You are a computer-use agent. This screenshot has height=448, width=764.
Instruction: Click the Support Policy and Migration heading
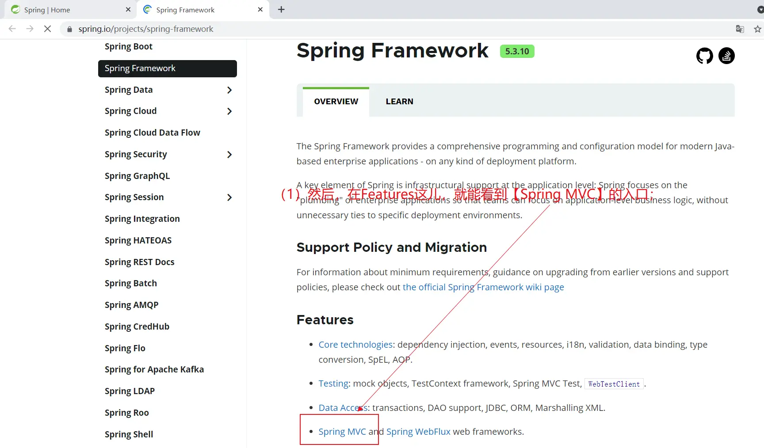click(392, 247)
